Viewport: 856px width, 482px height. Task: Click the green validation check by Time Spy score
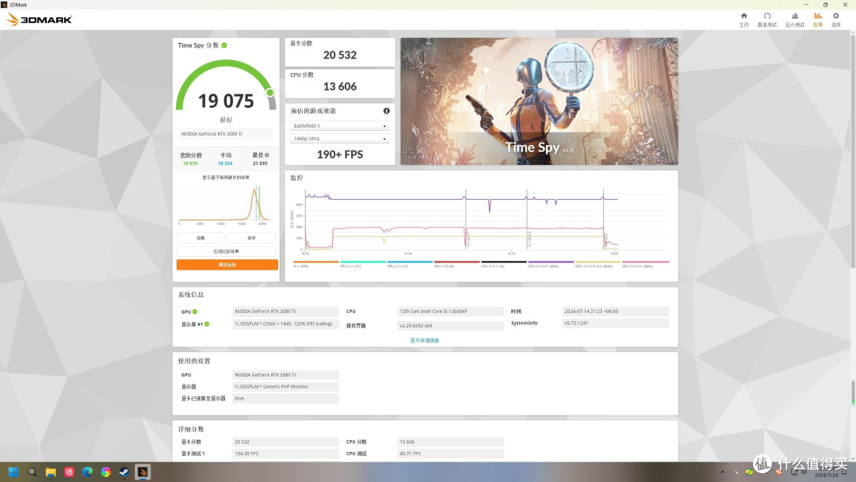click(224, 45)
